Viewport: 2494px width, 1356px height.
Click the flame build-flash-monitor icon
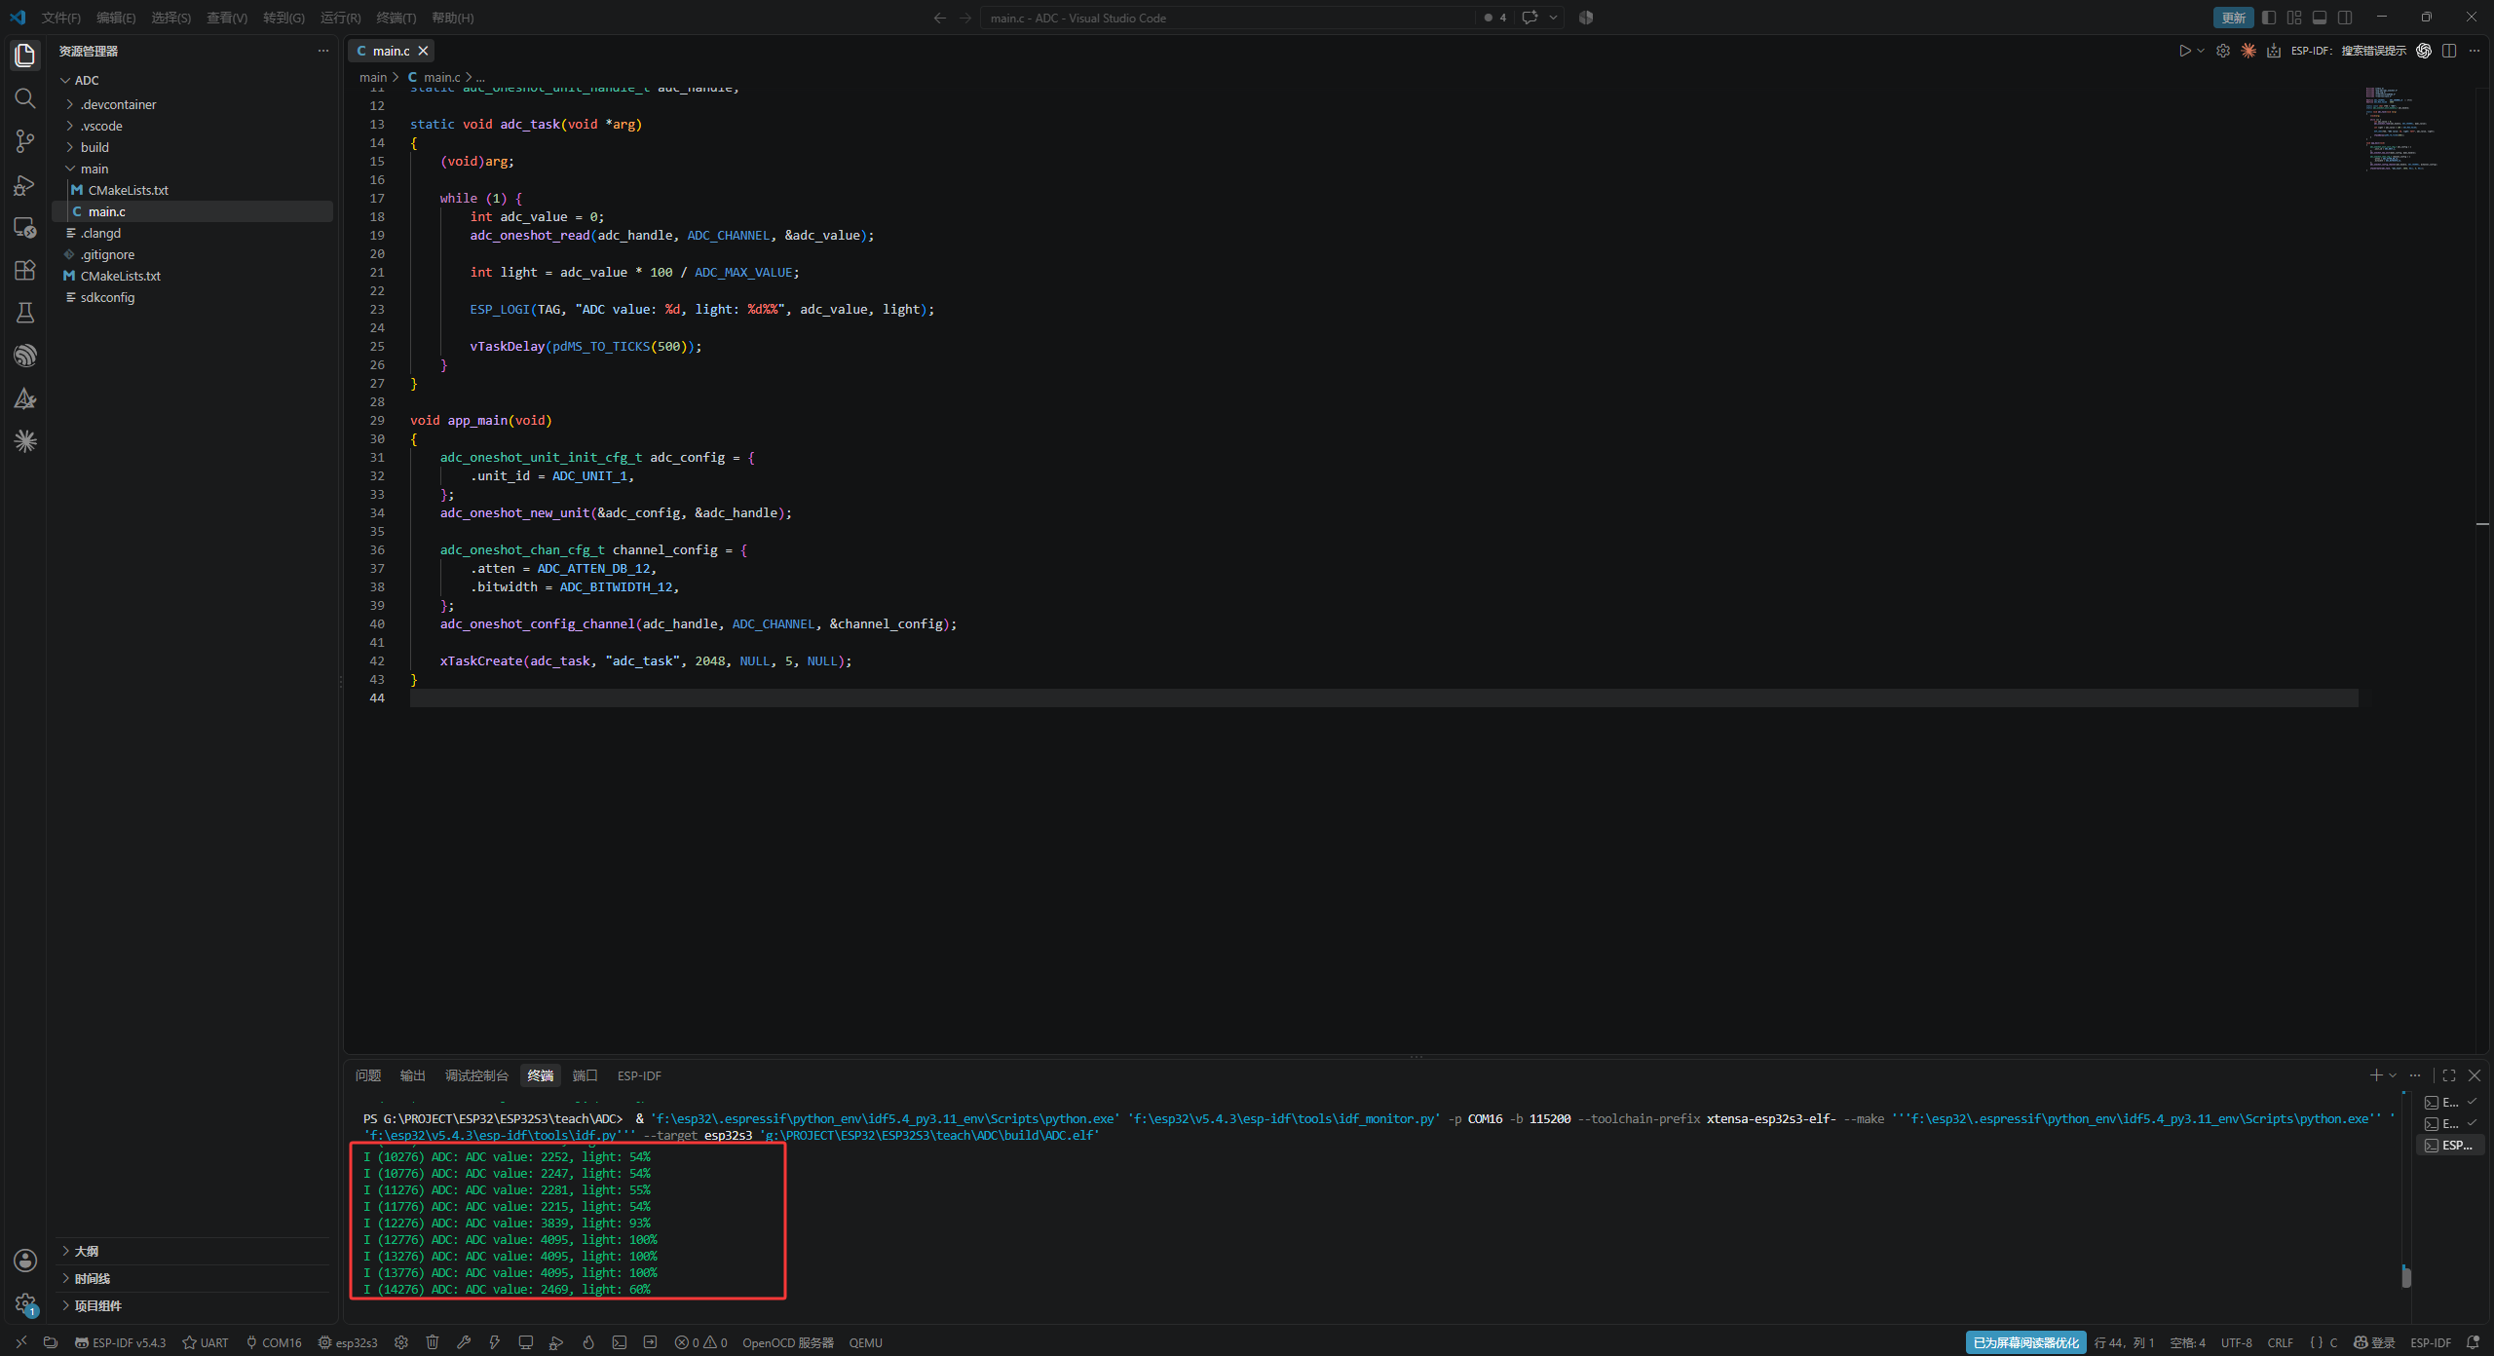(588, 1342)
